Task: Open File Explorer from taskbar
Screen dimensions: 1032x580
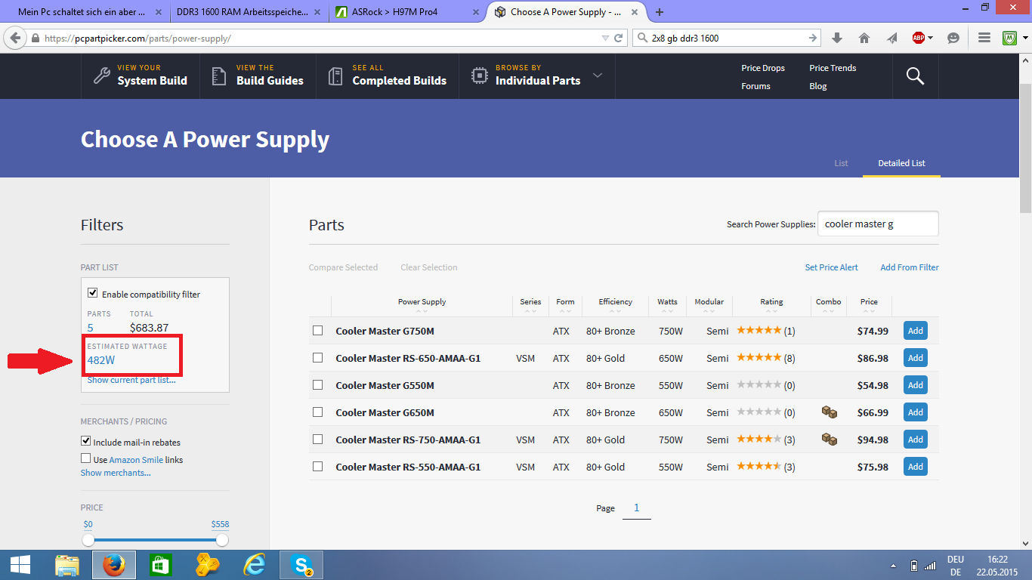Action: click(x=67, y=564)
